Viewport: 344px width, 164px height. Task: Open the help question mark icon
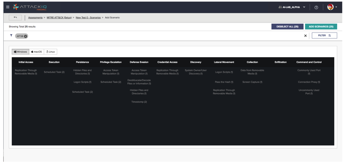pyautogui.click(x=316, y=7)
